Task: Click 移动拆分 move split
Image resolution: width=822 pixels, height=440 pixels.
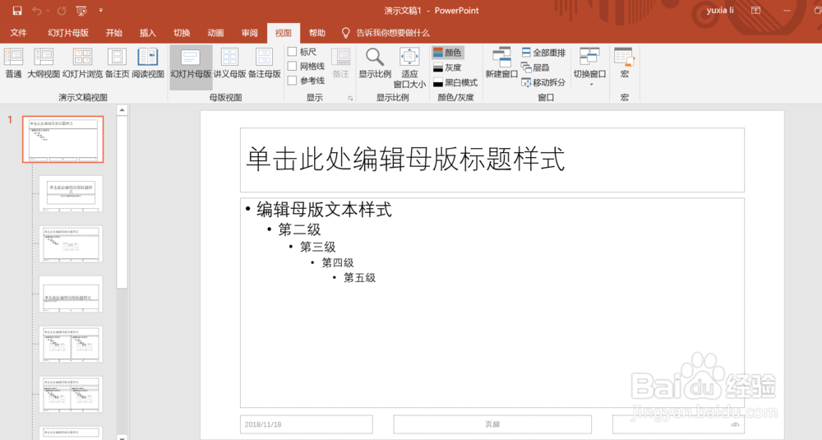Action: pyautogui.click(x=543, y=82)
